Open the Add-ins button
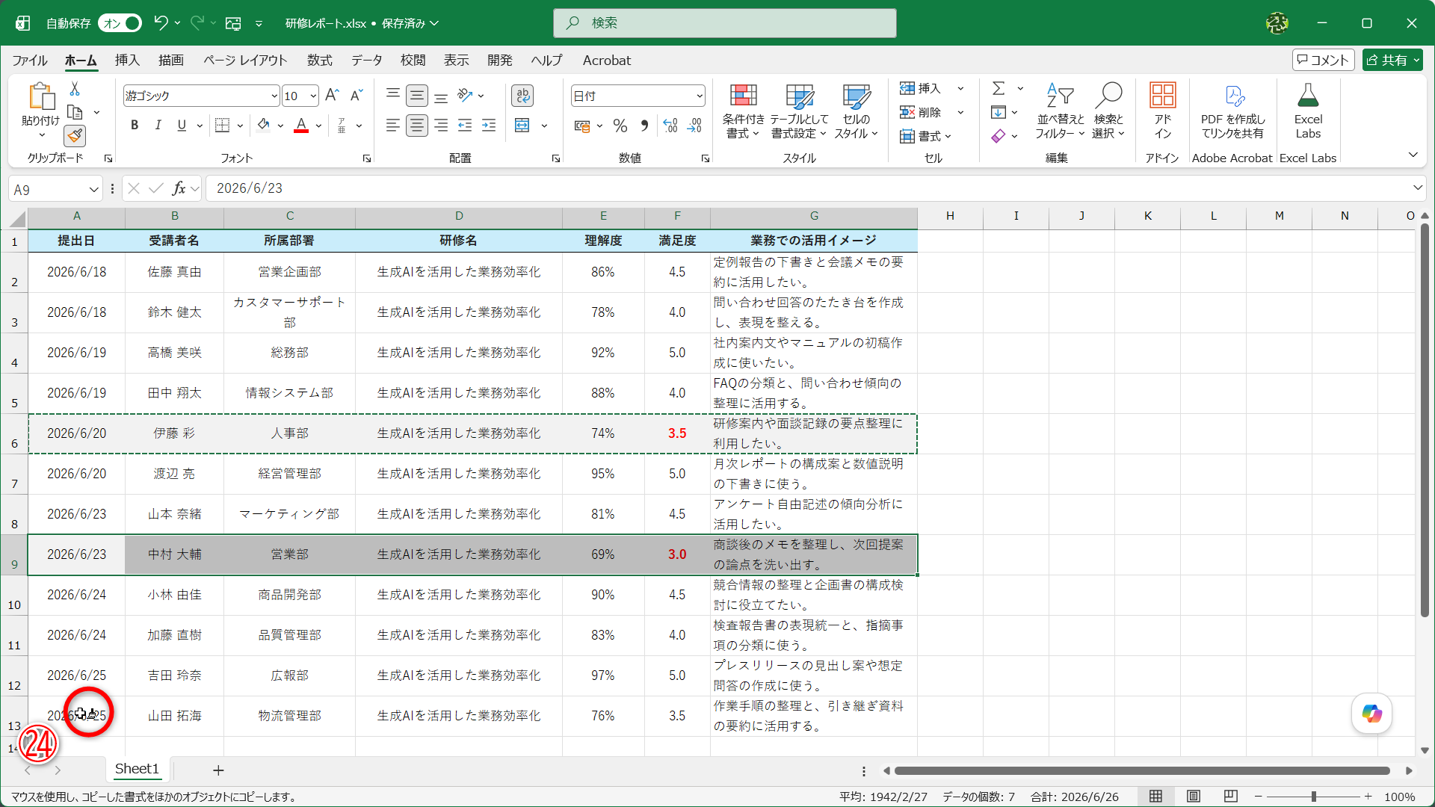Screen dimensions: 1435x807 click(x=1163, y=111)
